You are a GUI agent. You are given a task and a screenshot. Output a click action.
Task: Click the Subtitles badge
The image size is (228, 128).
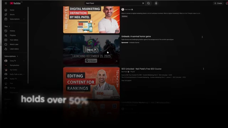coord(124,16)
